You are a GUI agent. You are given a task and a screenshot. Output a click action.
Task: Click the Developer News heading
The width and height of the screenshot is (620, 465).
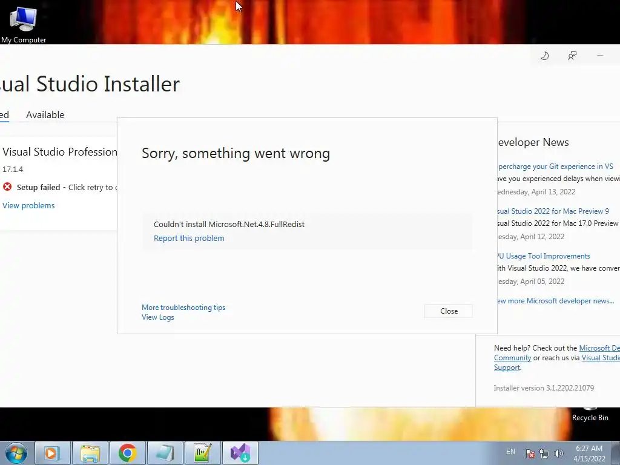coord(533,142)
